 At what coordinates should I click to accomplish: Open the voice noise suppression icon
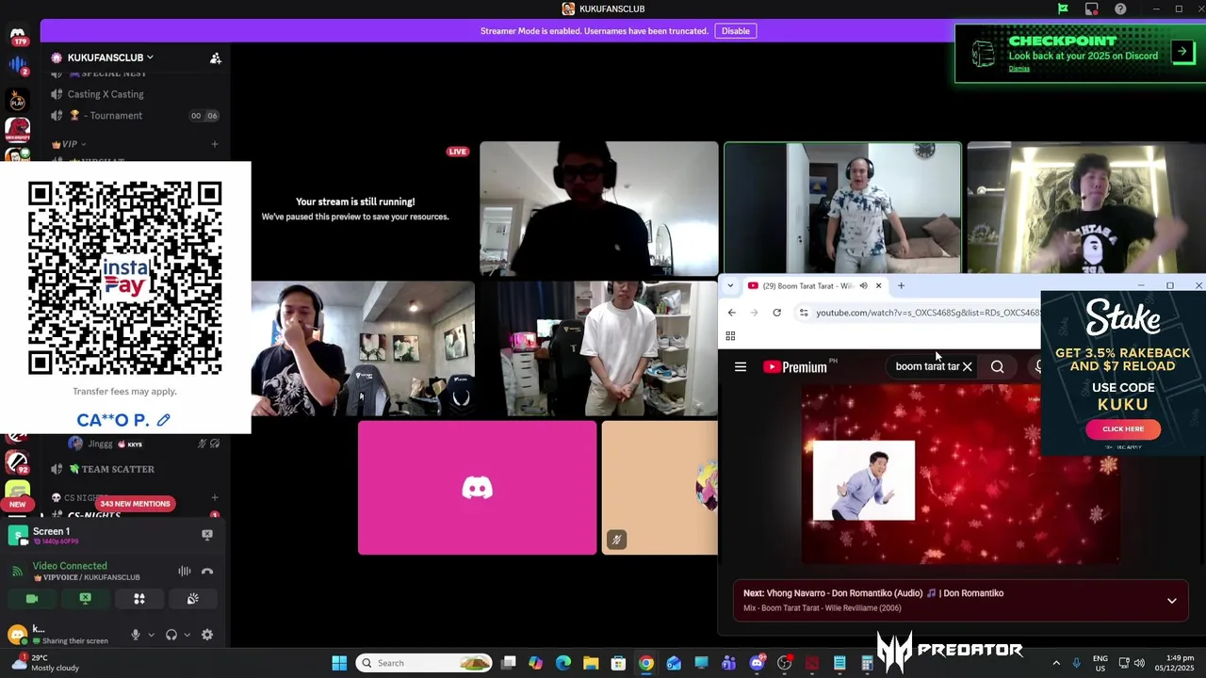(185, 571)
